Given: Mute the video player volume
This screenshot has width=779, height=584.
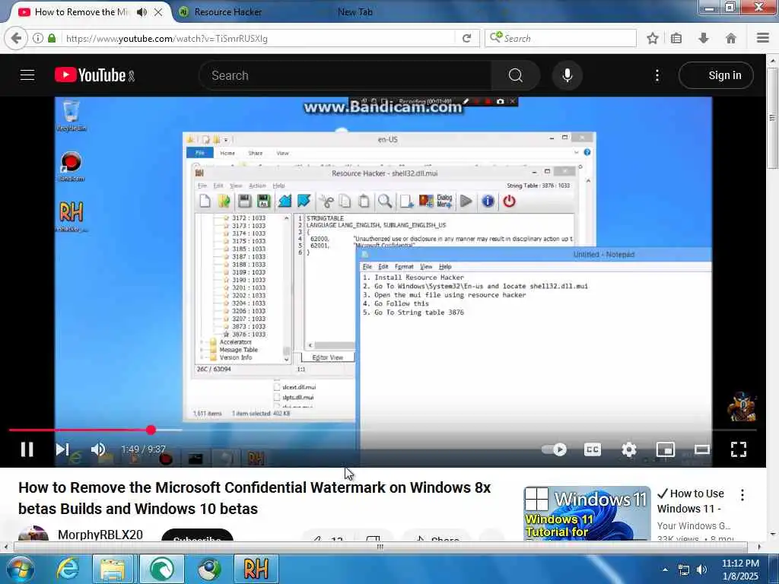Looking at the screenshot, I should [98, 449].
